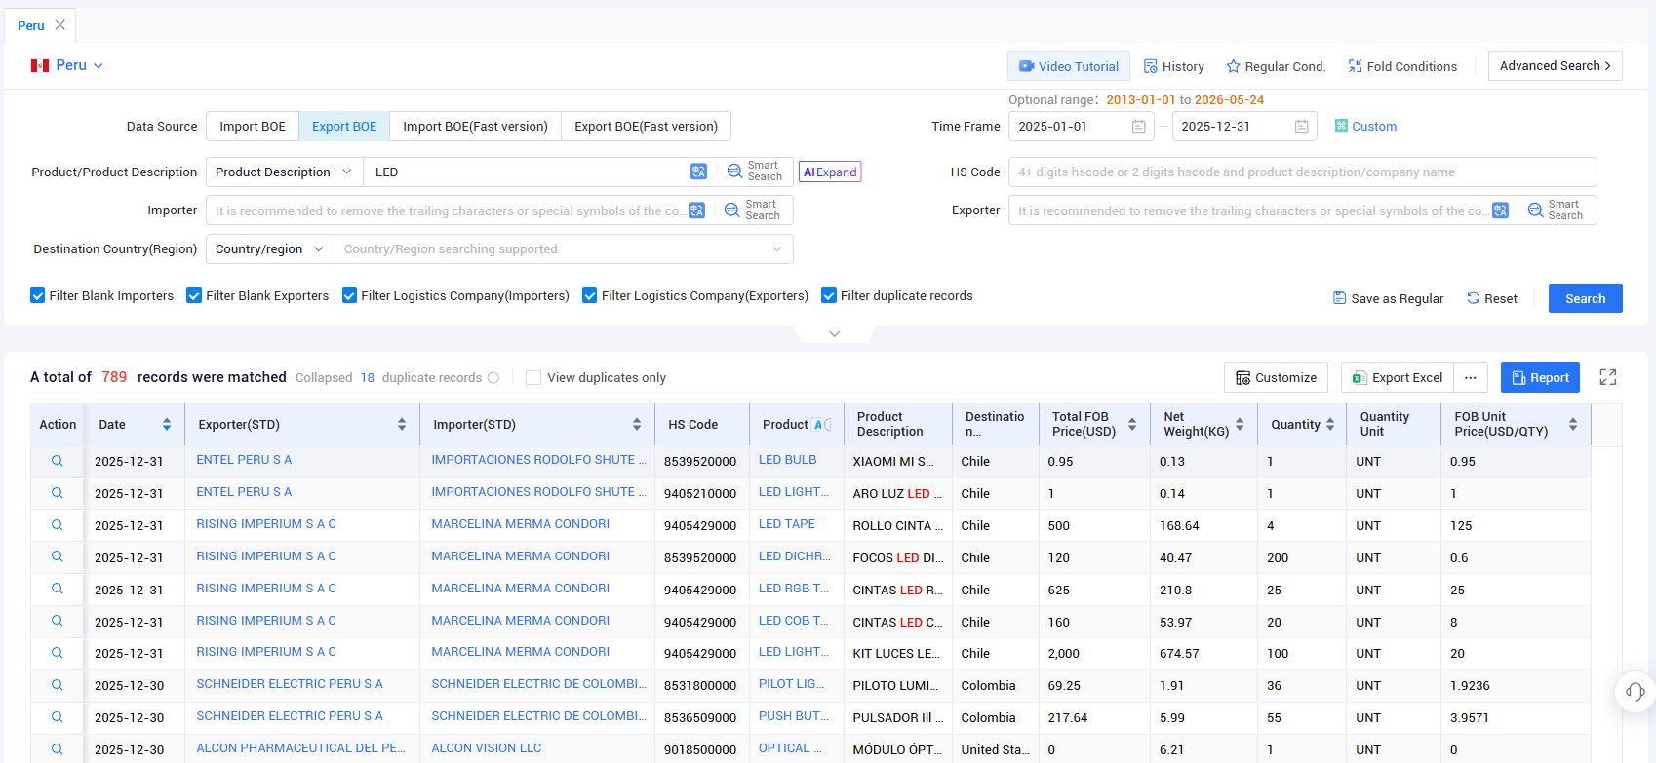The height and width of the screenshot is (763, 1656).
Task: Open MARCELINA MERMA CONDORI on LED TAPE row
Action: [521, 524]
